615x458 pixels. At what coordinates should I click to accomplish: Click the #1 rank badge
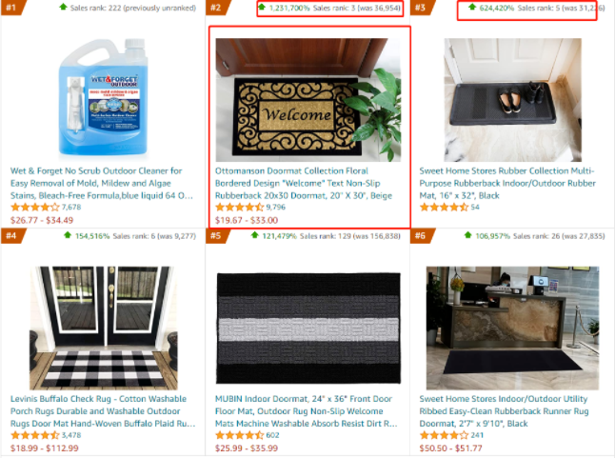13,8
